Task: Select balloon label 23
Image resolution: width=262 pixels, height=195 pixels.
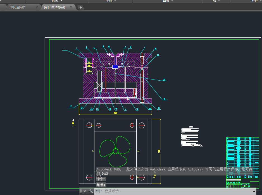Action: coord(164,80)
